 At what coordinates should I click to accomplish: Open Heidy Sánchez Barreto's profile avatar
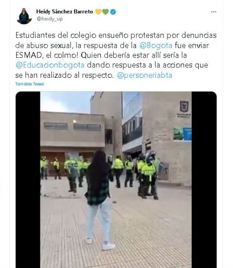(24, 16)
